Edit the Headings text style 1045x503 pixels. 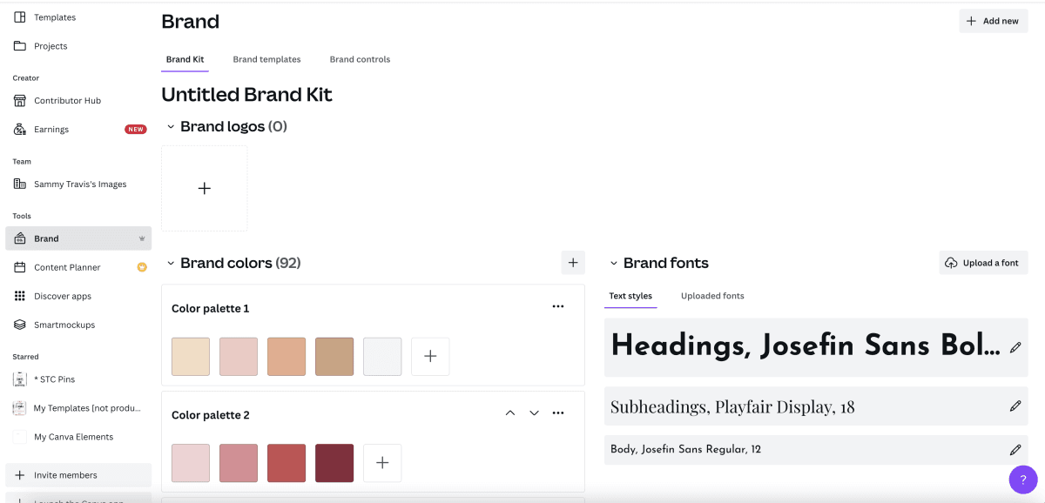(1015, 347)
